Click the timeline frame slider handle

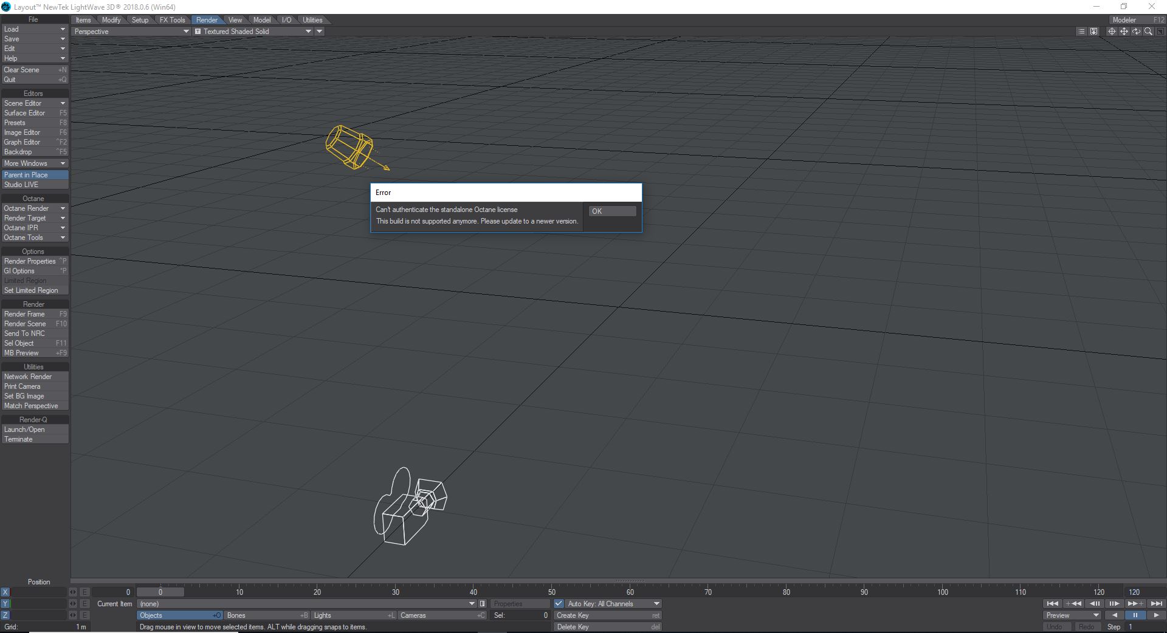pyautogui.click(x=160, y=592)
